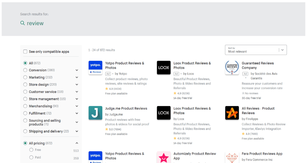Select the Free pricing radio
Image resolution: width=307 pixels, height=163 pixels.
click(x=31, y=150)
